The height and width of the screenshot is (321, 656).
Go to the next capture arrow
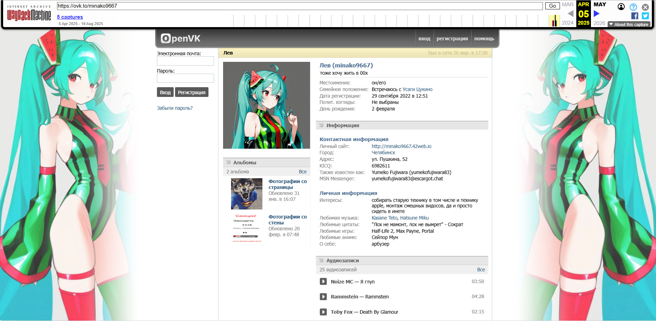[x=596, y=14]
